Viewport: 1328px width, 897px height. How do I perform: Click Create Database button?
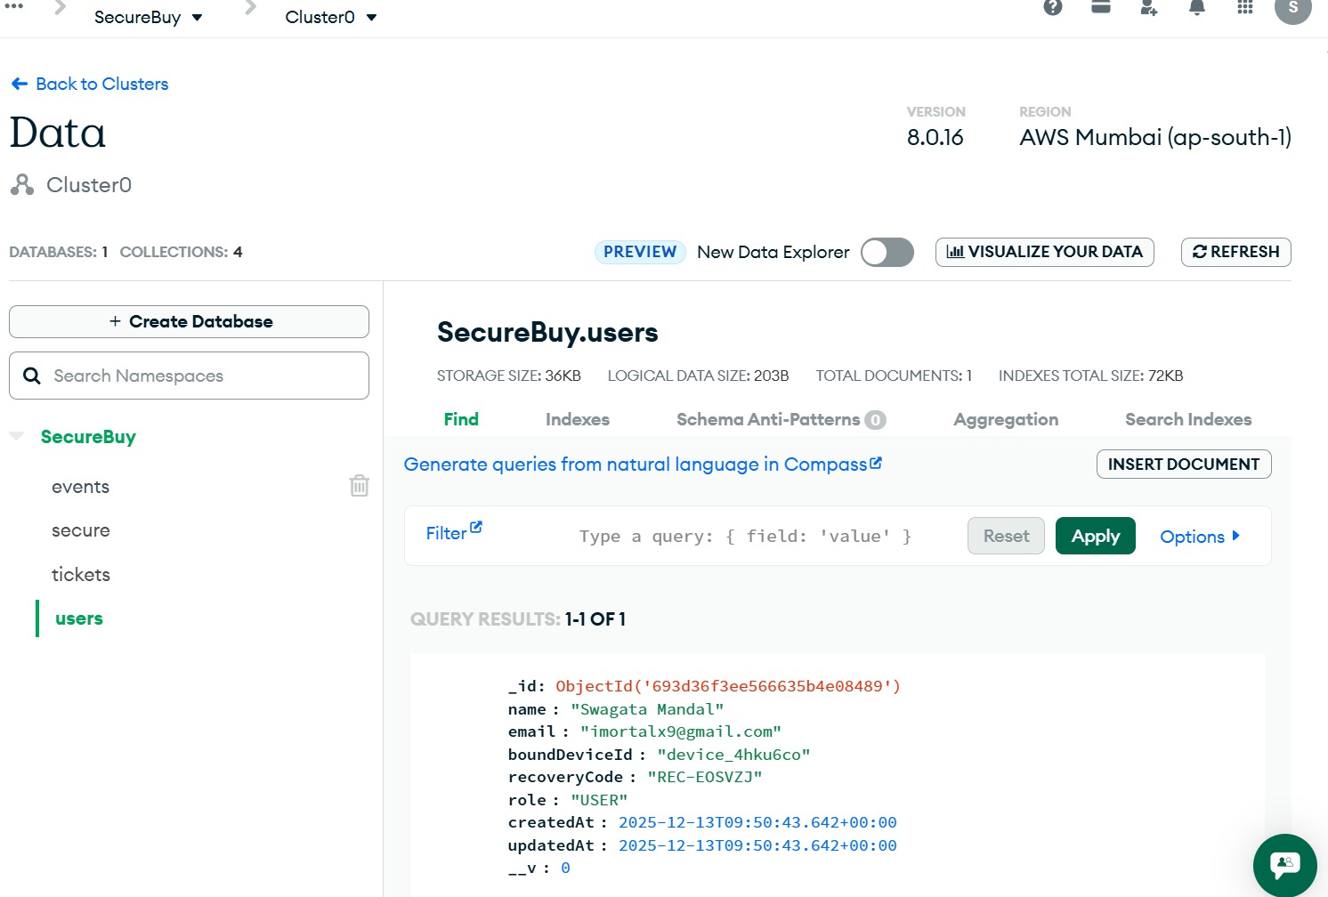[189, 321]
